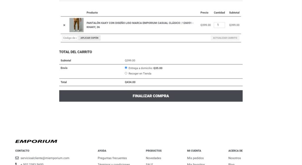Image resolution: width=302 pixels, height=165 pixels.
Task: Click the Q399.00 value in the Subtotal column
Action: click(x=234, y=25)
